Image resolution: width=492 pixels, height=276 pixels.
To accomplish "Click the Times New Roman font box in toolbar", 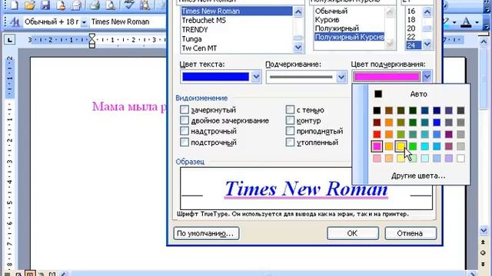I will tap(127, 22).
